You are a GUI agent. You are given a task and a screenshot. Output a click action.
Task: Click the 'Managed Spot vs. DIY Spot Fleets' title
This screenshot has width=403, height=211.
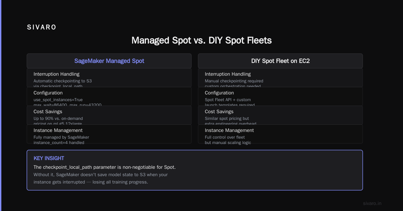point(201,40)
